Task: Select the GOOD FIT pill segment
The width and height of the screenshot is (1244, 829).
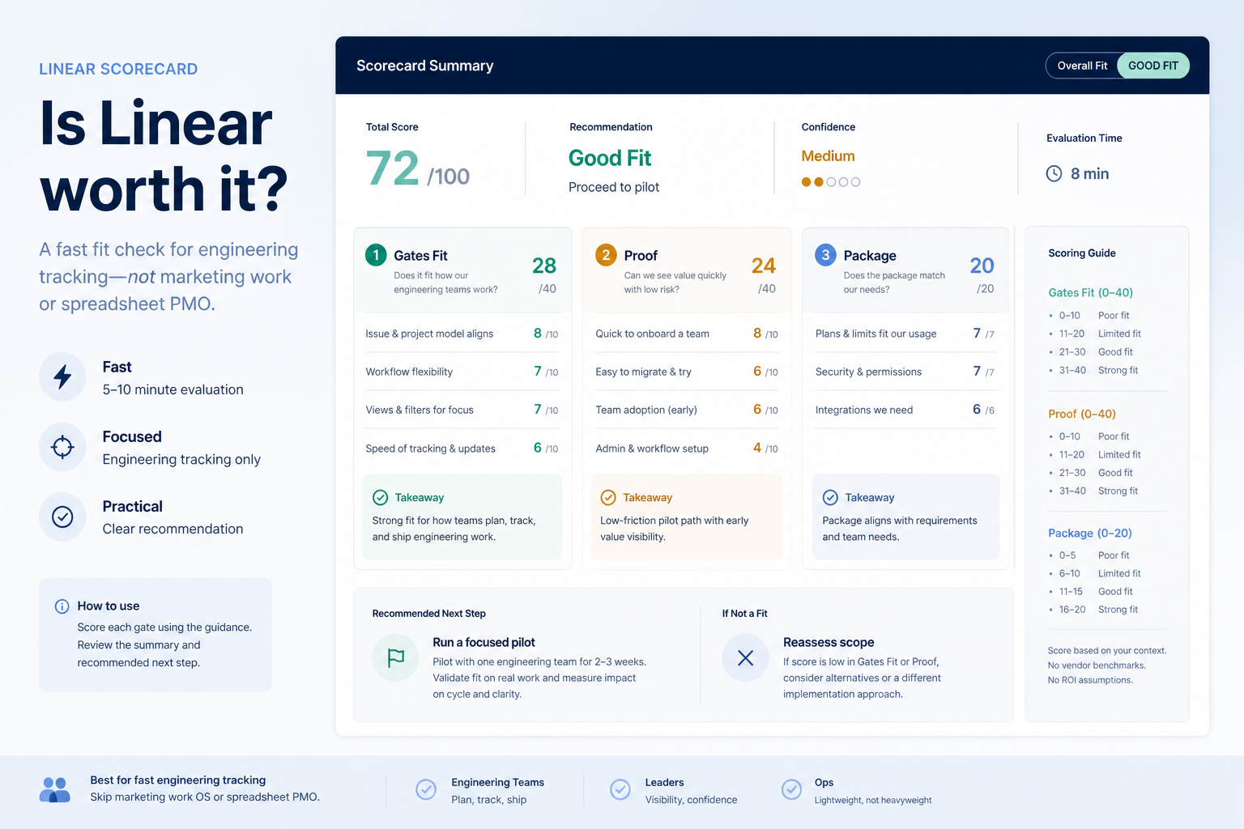Action: click(x=1153, y=66)
